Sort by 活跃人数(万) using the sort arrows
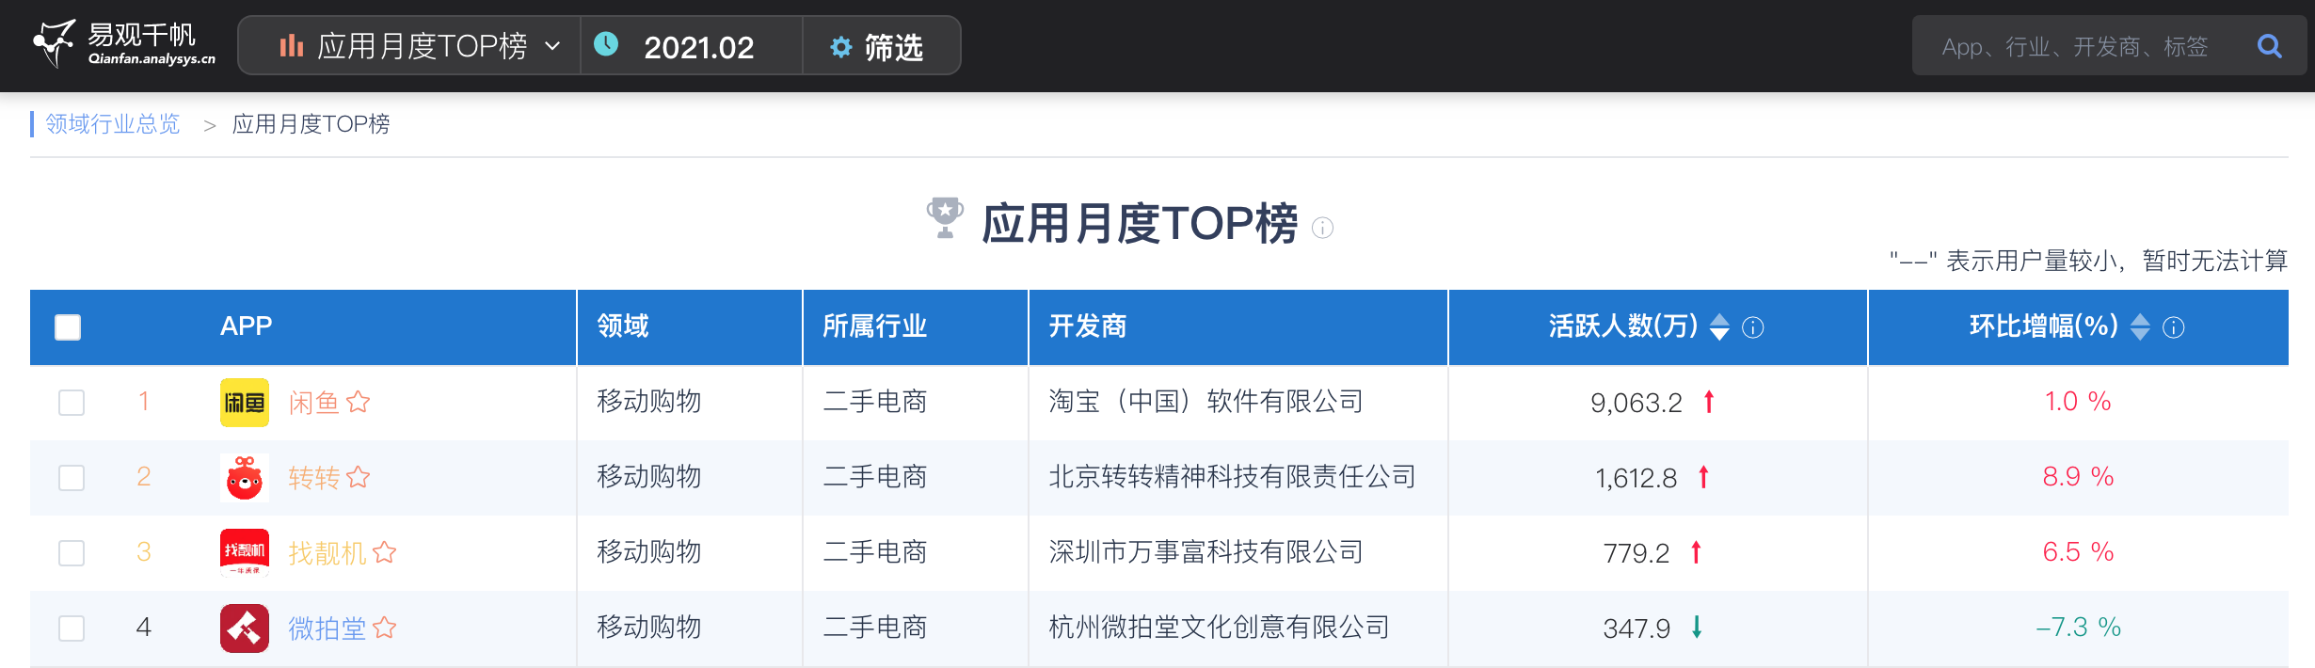The image size is (2315, 668). click(1719, 326)
